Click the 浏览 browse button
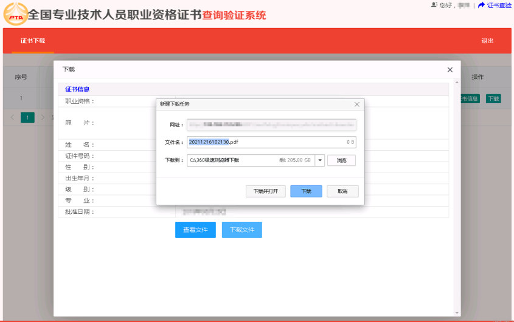Screen dimensions: 514x322 coord(341,160)
